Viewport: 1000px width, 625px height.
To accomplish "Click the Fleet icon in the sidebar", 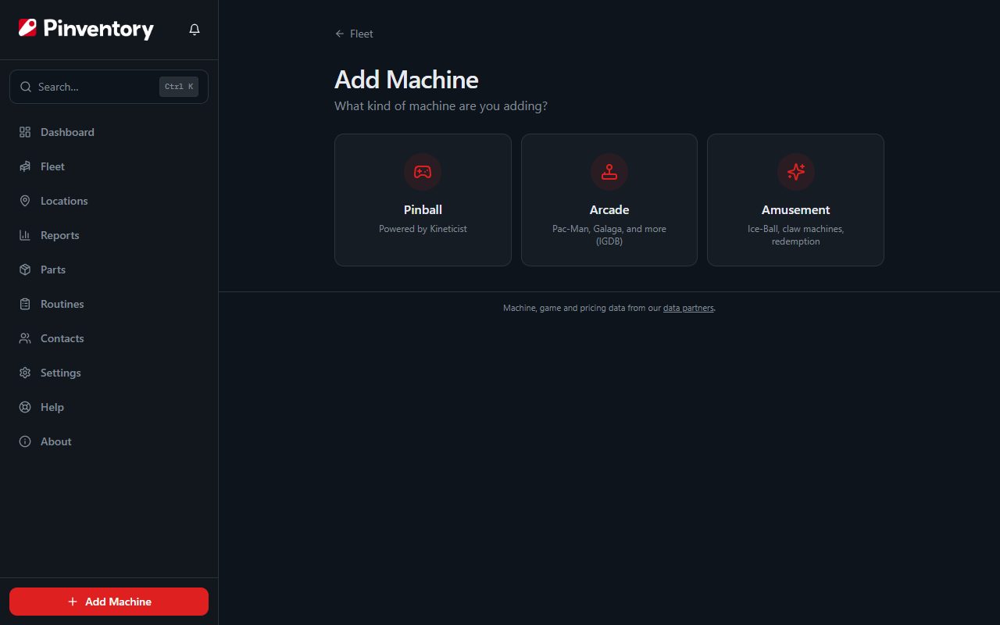I will 25,166.
